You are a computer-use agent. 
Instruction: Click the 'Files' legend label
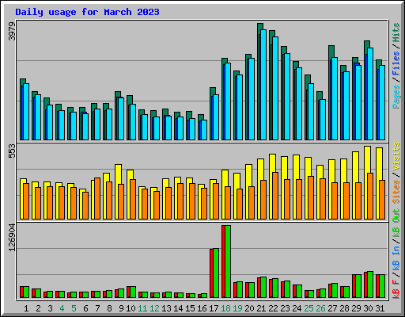[x=396, y=63]
